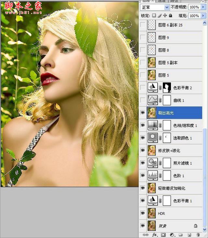The width and height of the screenshot is (208, 238).
Task: Click the 刷出高光 layer thumbnail
Action: [152, 113]
